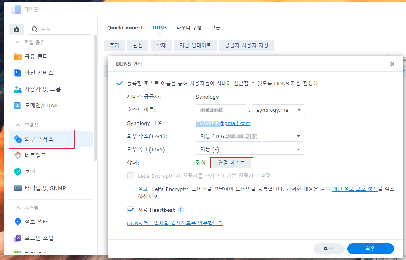The height and width of the screenshot is (260, 406).
Task: Click the Synology service provider text
Action: 207,97
